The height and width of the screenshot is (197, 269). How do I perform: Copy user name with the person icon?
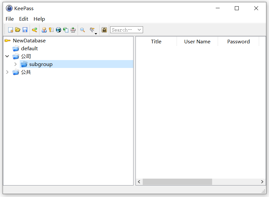click(44, 30)
